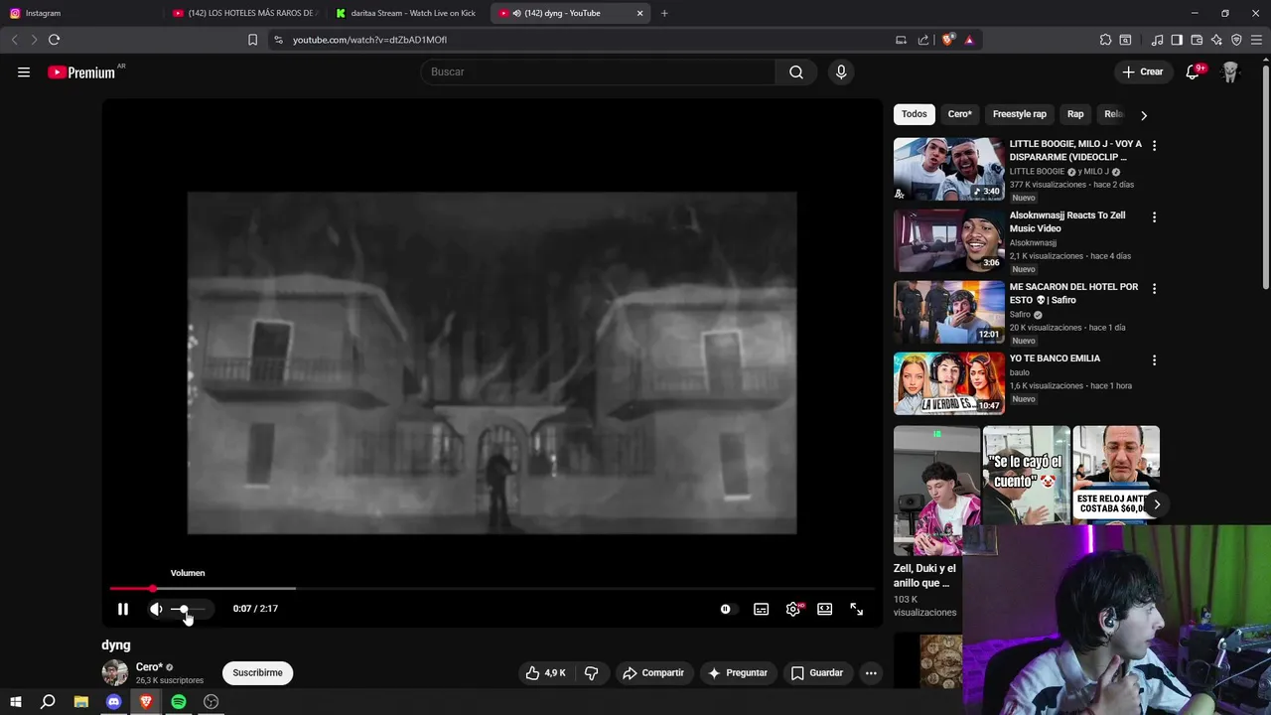Switch to theater mode
This screenshot has width=1271, height=715.
tap(824, 609)
